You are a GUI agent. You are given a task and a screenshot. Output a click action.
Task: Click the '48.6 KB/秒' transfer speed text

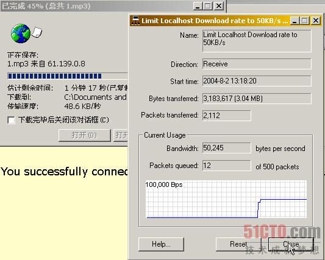click(82, 106)
